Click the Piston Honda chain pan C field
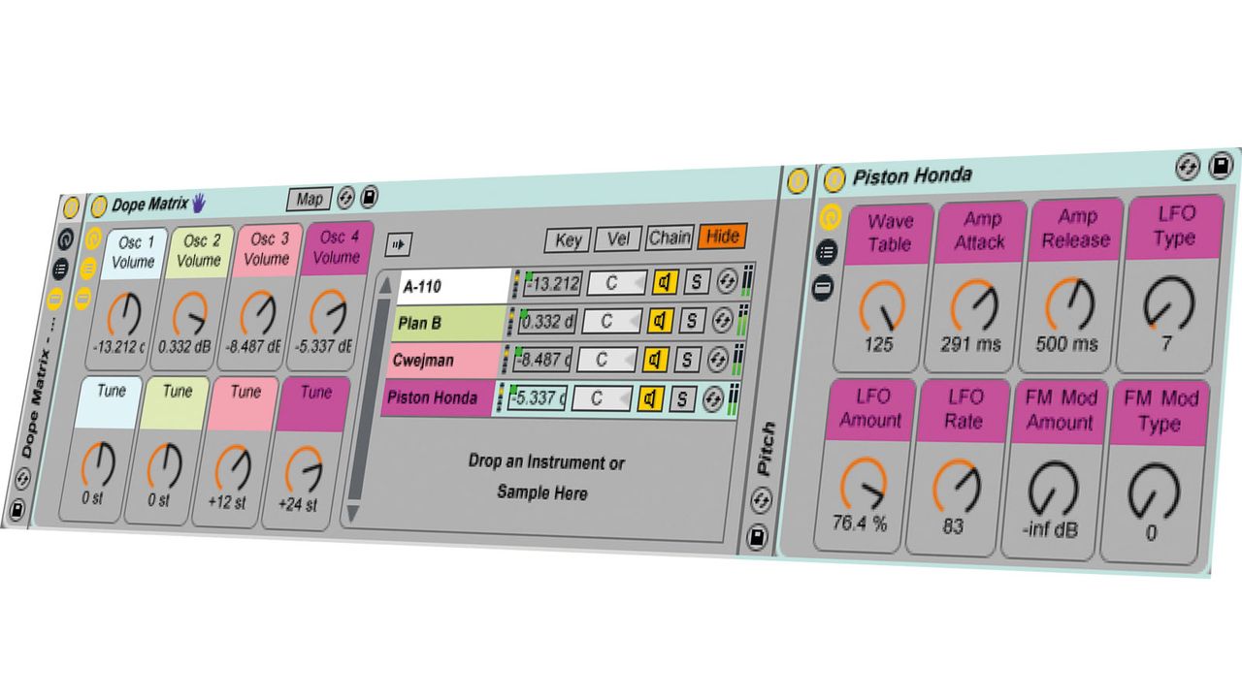The height and width of the screenshot is (698, 1242). click(x=603, y=398)
